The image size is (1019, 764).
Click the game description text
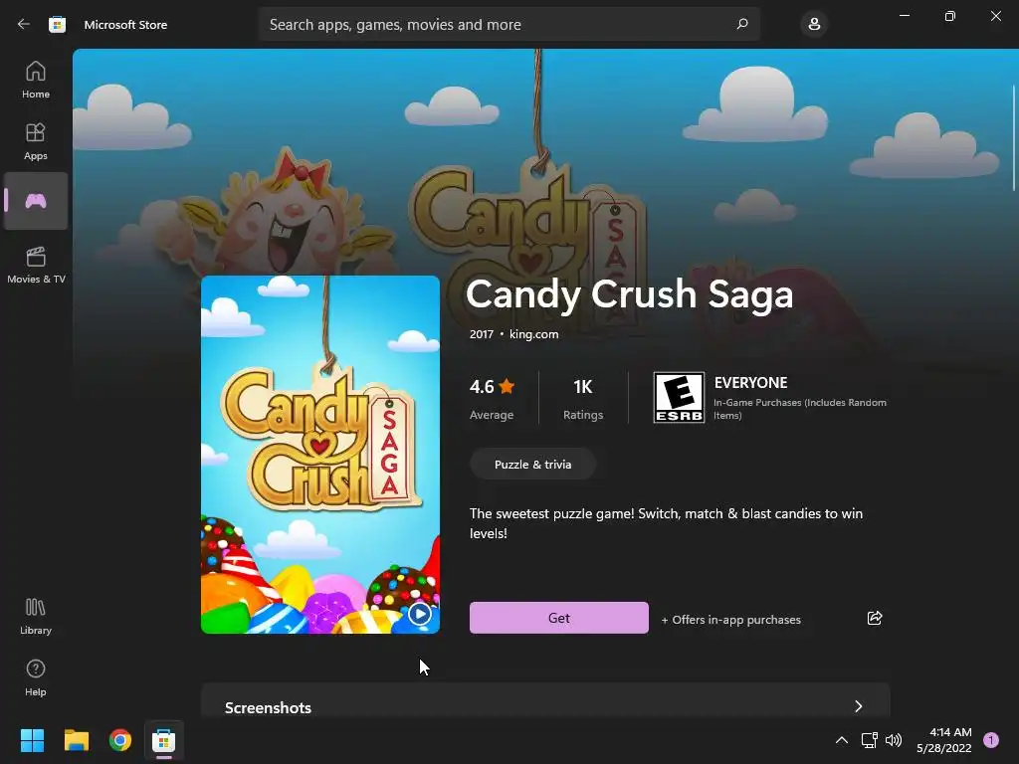pos(666,523)
